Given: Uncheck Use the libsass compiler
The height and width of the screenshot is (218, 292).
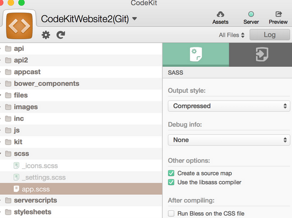Looking at the screenshot, I should [x=171, y=182].
